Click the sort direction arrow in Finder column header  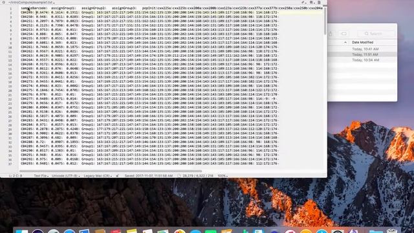coord(345,42)
